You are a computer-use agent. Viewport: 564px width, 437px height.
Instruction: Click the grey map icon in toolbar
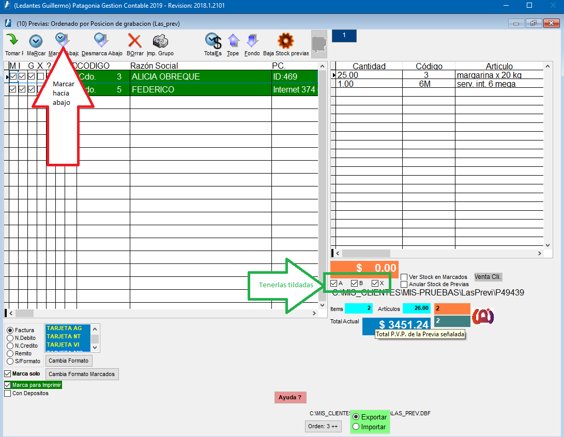319,44
